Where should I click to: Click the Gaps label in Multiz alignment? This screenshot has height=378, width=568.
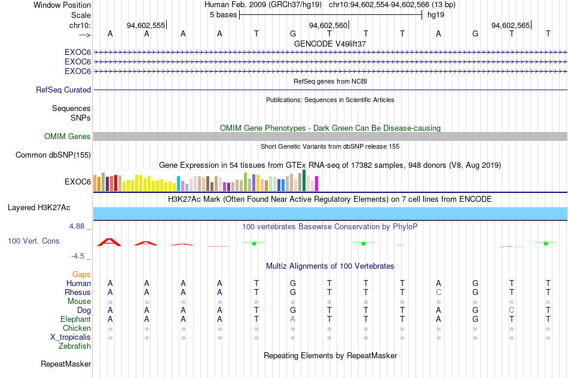[81, 274]
